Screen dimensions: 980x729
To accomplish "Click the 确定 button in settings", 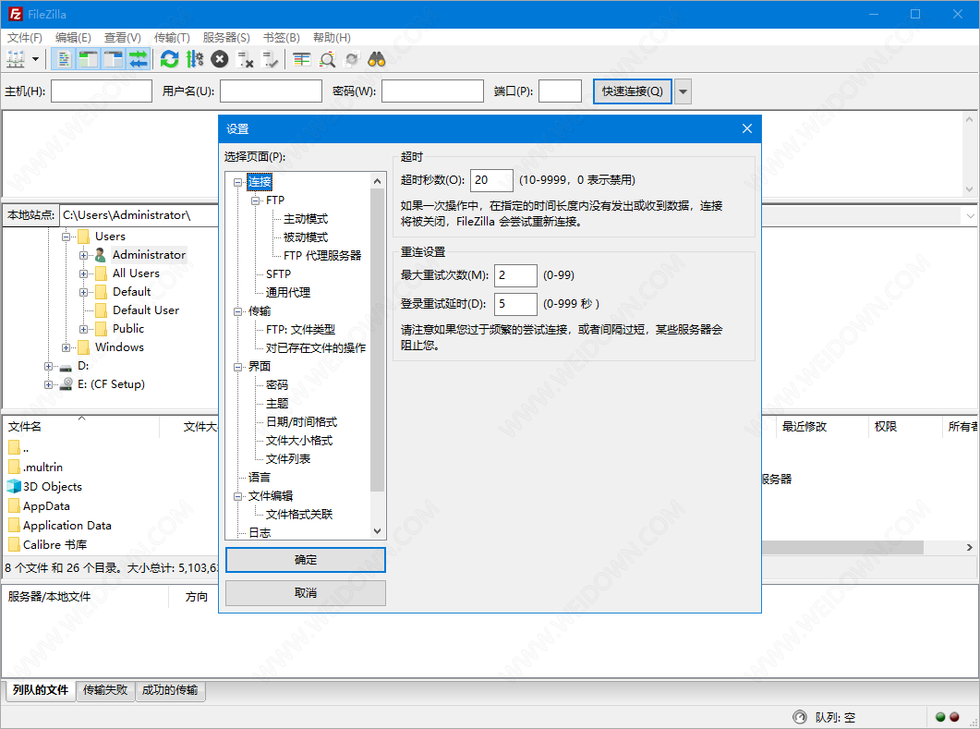I will 306,560.
